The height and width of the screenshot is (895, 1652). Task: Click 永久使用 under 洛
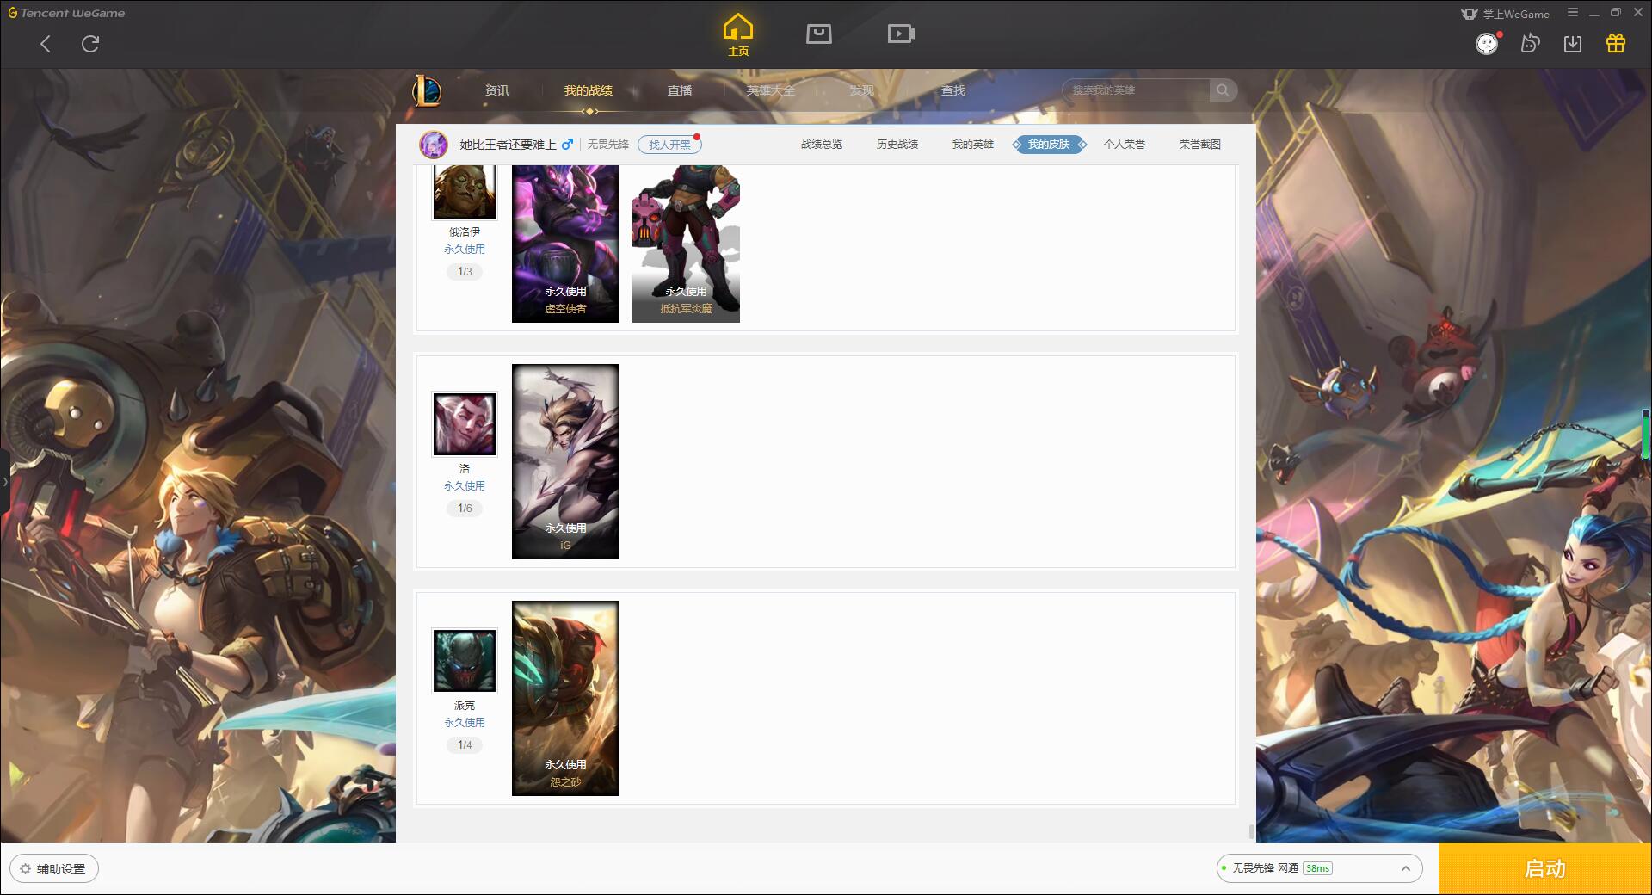[465, 486]
